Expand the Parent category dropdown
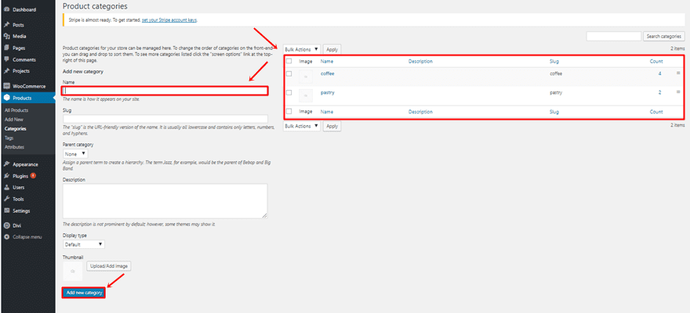This screenshot has height=313, width=690. pos(75,154)
